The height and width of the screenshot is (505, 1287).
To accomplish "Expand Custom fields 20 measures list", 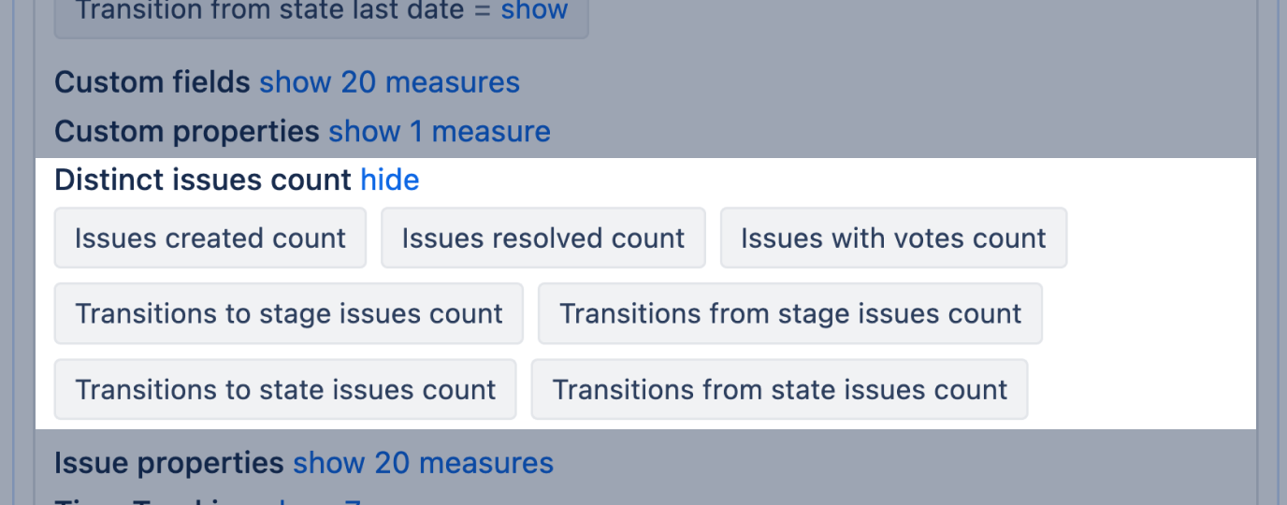I will coord(389,82).
